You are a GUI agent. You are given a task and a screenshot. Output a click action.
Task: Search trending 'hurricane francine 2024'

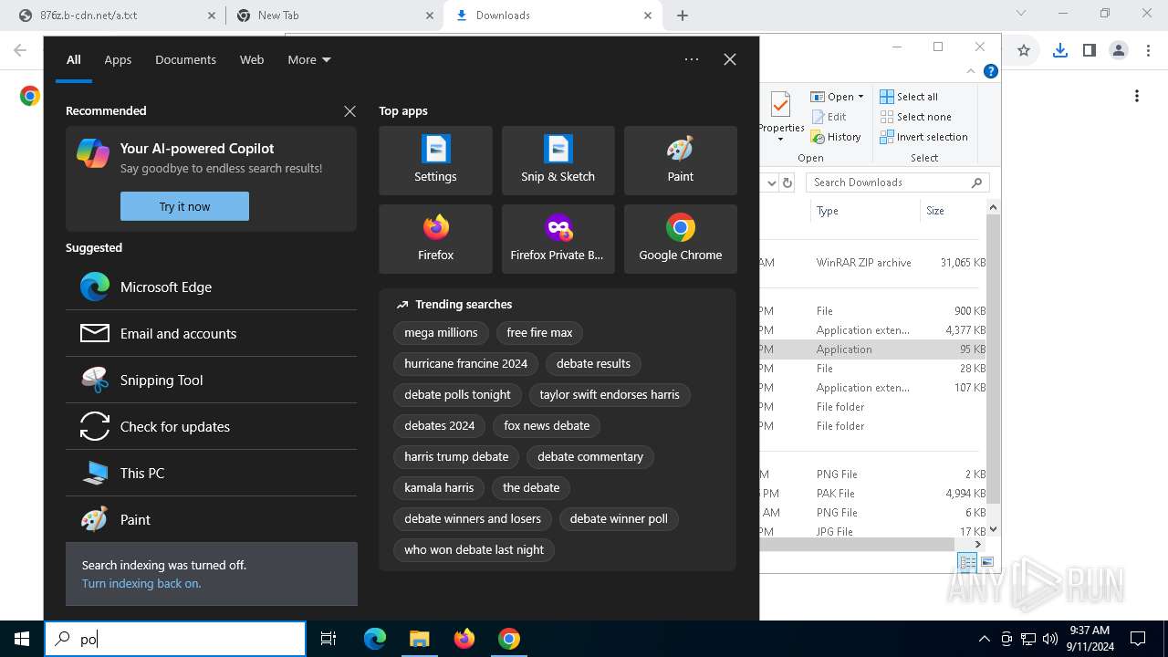tap(465, 363)
